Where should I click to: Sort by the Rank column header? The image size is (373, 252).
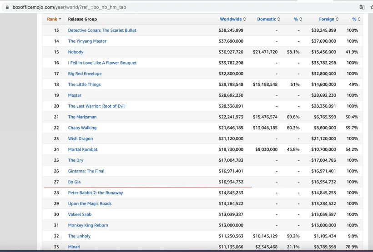(x=52, y=19)
